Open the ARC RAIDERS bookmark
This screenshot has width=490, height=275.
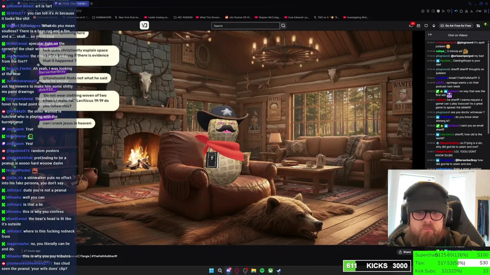tap(183, 17)
